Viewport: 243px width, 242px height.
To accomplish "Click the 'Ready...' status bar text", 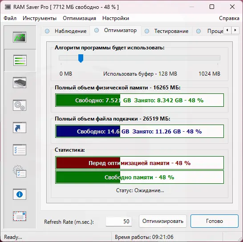I will (13, 237).
